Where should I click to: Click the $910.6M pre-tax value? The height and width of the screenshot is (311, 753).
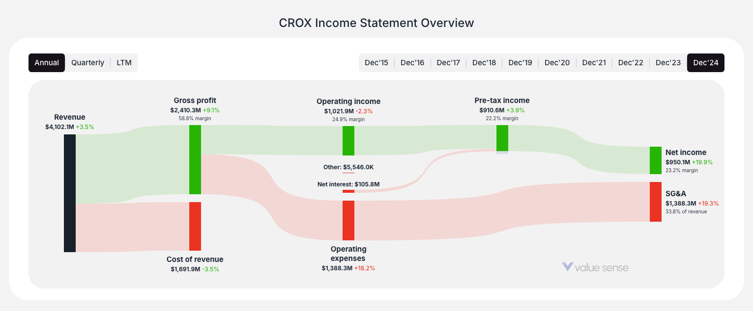[492, 110]
